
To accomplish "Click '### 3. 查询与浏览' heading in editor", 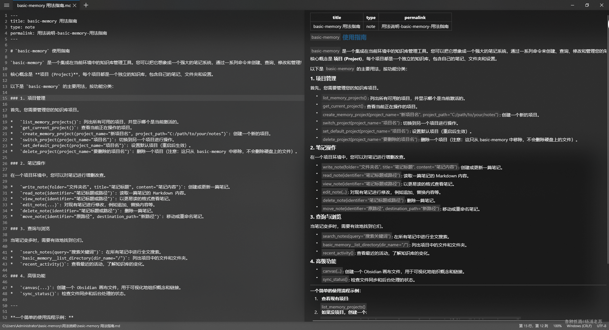I will (x=30, y=228).
